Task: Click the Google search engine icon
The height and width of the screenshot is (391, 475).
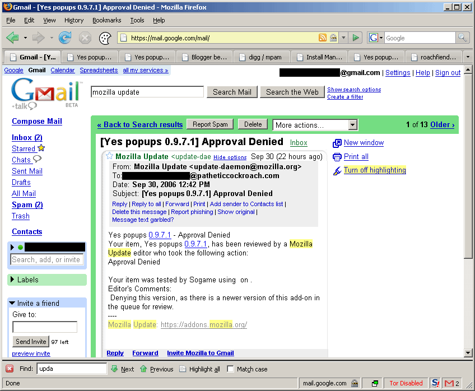Action: (x=373, y=38)
